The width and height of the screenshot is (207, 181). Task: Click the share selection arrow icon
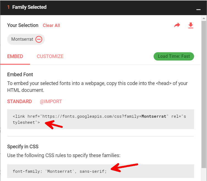pos(177,25)
